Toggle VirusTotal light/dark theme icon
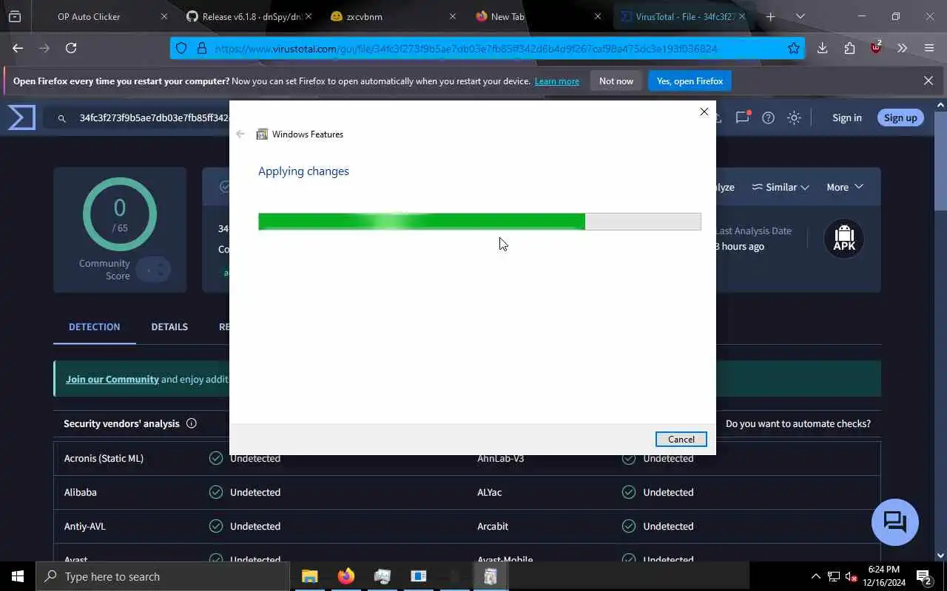 794,117
